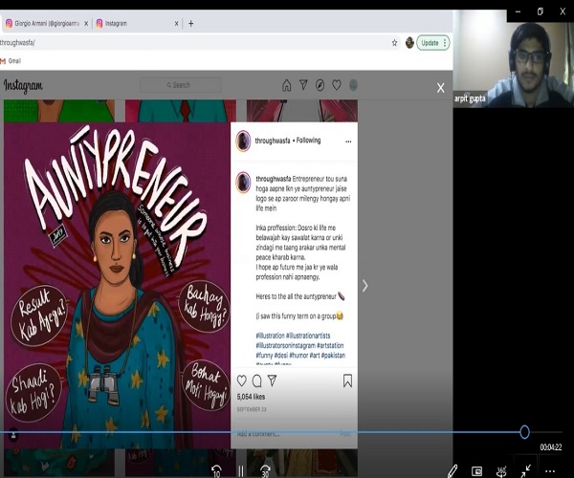Open the Instagram profile avatar in the navigation bar
The image size is (574, 478).
click(353, 85)
